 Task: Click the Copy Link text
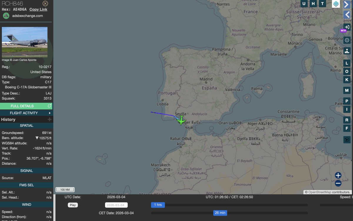(38, 9)
